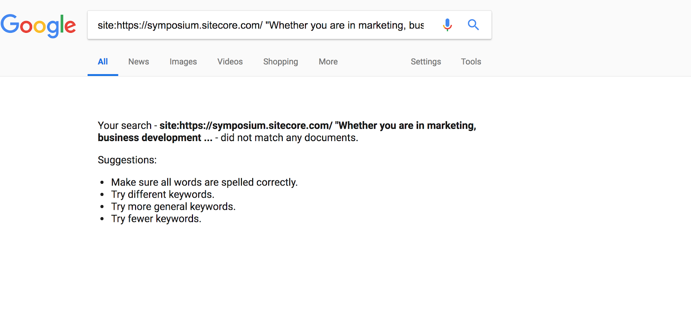Click the 'Try different keywords' suggestion
691x309 pixels.
click(162, 195)
